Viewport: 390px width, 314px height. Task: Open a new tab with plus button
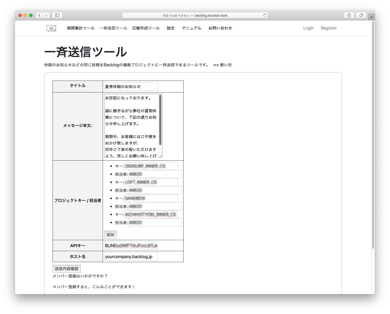pyautogui.click(x=372, y=17)
